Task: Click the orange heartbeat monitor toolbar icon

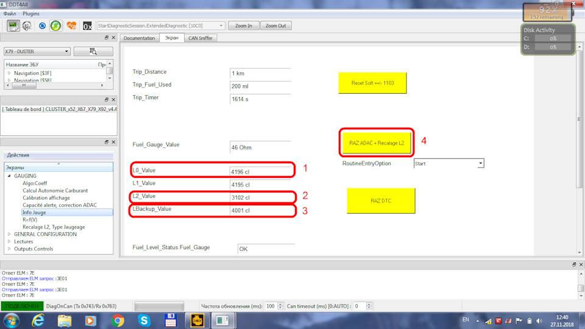Action: coord(72,26)
